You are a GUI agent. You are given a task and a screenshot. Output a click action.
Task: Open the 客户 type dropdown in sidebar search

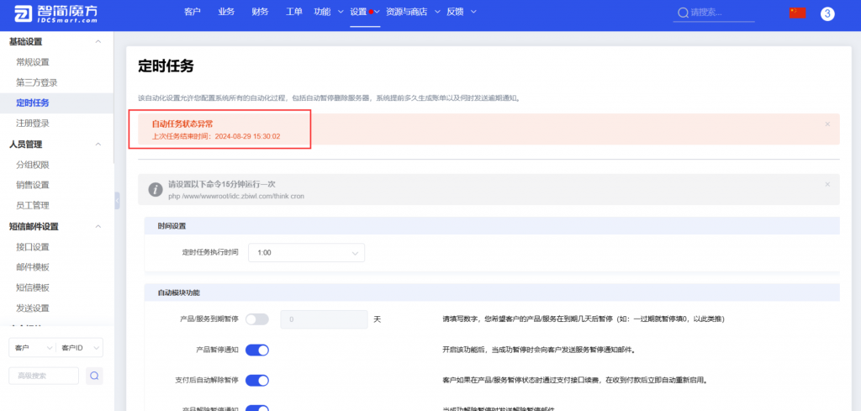(x=33, y=347)
